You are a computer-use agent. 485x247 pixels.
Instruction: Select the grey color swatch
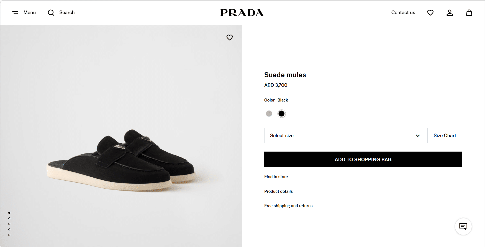269,114
